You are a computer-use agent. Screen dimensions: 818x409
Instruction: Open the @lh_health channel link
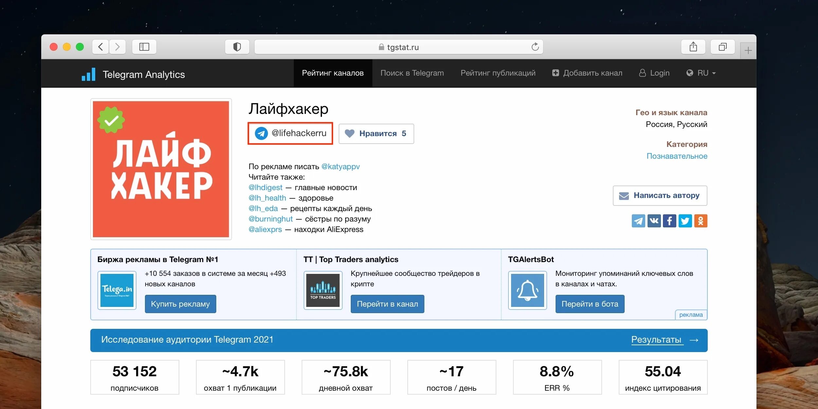coord(267,198)
